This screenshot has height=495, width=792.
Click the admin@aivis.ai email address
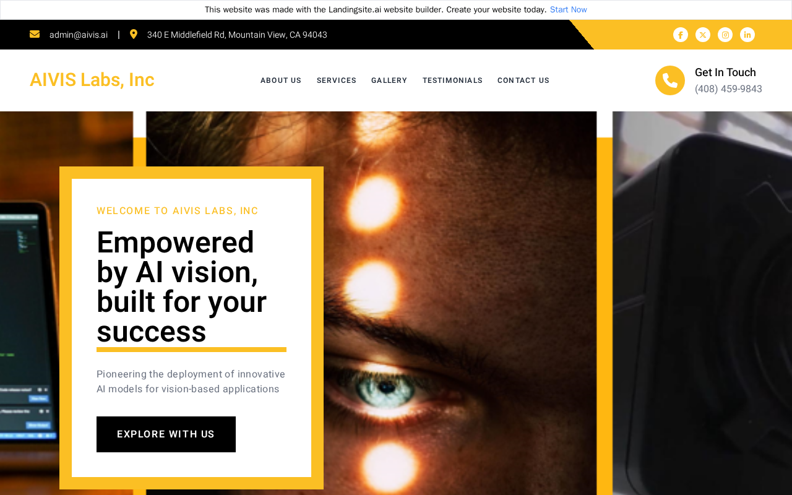(79, 35)
